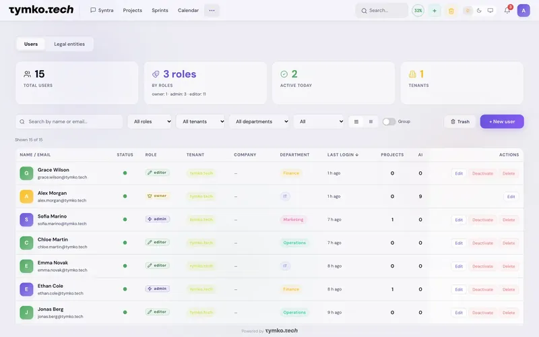
Task: Select the Users tab
Action: tap(31, 44)
